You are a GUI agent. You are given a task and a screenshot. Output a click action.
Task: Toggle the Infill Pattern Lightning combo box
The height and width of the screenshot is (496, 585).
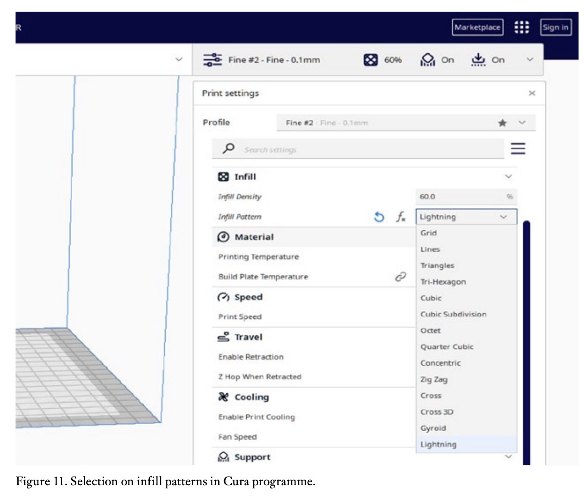(465, 217)
